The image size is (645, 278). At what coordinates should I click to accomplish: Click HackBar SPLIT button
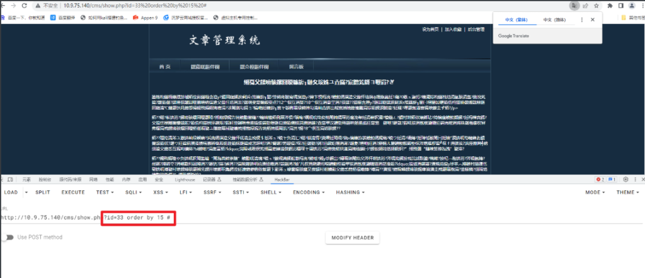[x=43, y=192]
